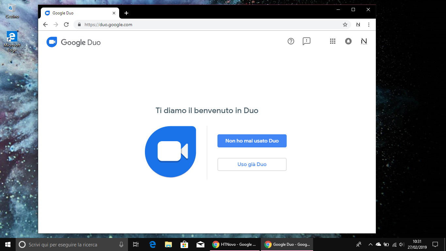
Task: Open Google notifications bell
Action: [x=348, y=41]
